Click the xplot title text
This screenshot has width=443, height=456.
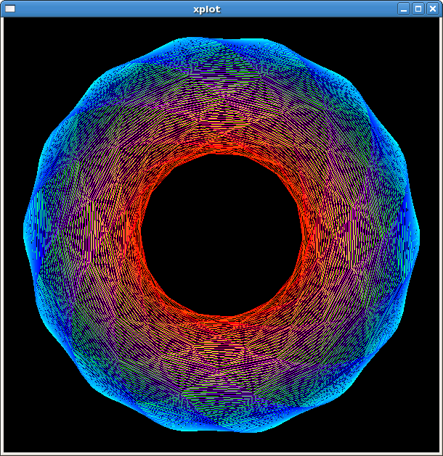pos(207,9)
